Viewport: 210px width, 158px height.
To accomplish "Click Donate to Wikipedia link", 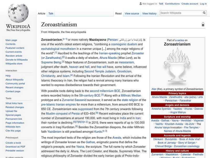I will (17, 60).
